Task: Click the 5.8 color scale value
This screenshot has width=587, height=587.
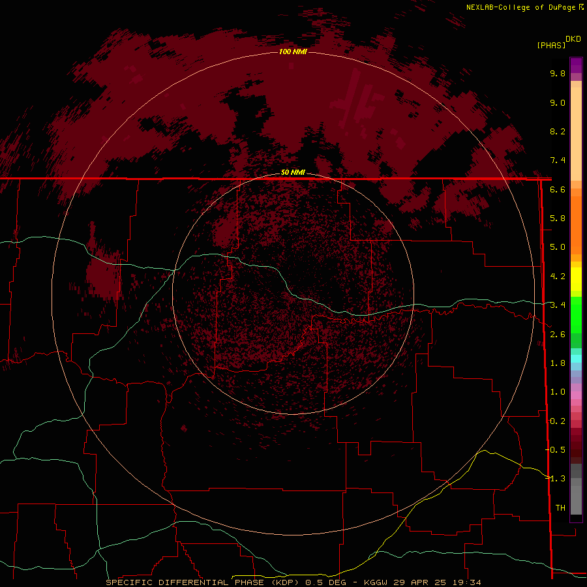Action: click(x=558, y=218)
